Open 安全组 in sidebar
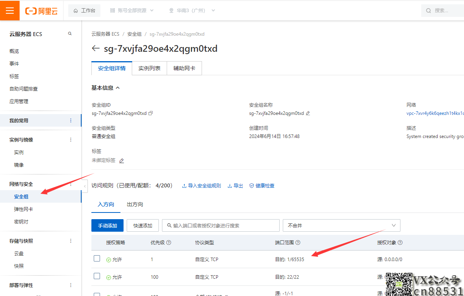 click(x=21, y=197)
